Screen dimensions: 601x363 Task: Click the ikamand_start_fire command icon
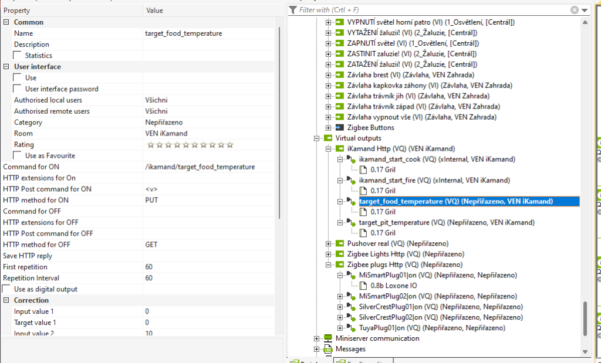tap(352, 181)
